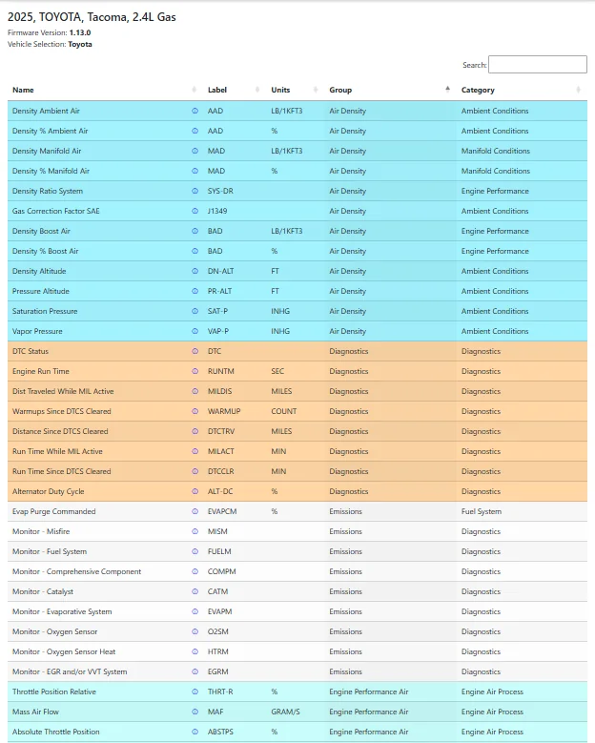Open info icon for Throttle Position Relative

click(195, 691)
